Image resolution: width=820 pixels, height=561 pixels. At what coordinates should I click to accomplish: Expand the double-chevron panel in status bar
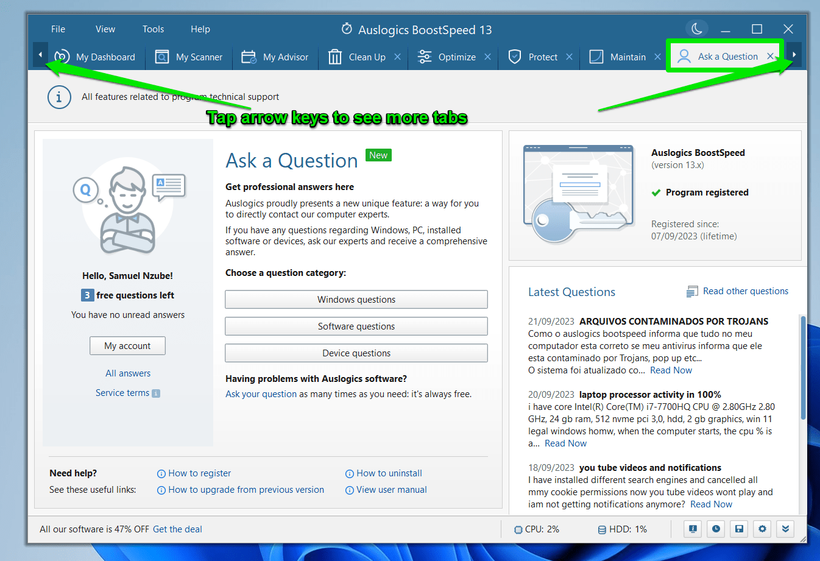coord(785,529)
